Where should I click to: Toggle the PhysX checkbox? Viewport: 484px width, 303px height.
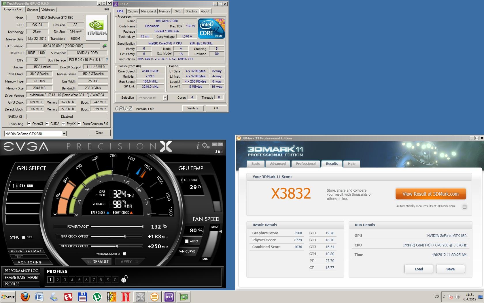tap(64, 124)
